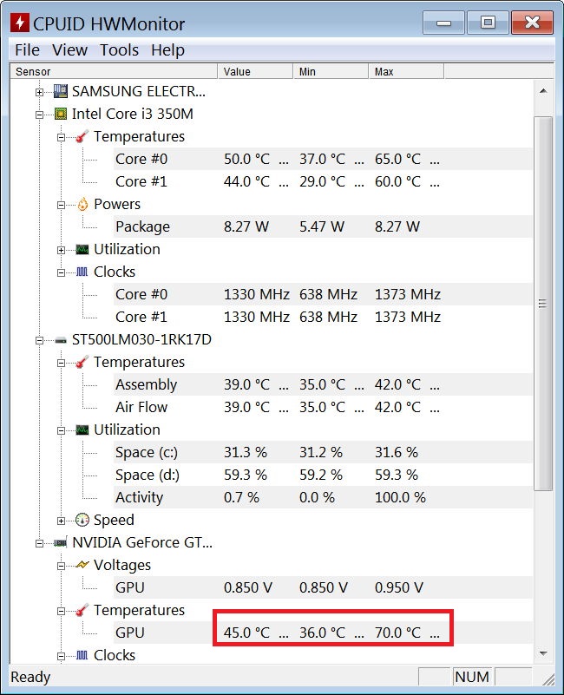This screenshot has width=564, height=695.
Task: Click the waveform icon beside NVIDIA Clocks
Action: (82, 655)
